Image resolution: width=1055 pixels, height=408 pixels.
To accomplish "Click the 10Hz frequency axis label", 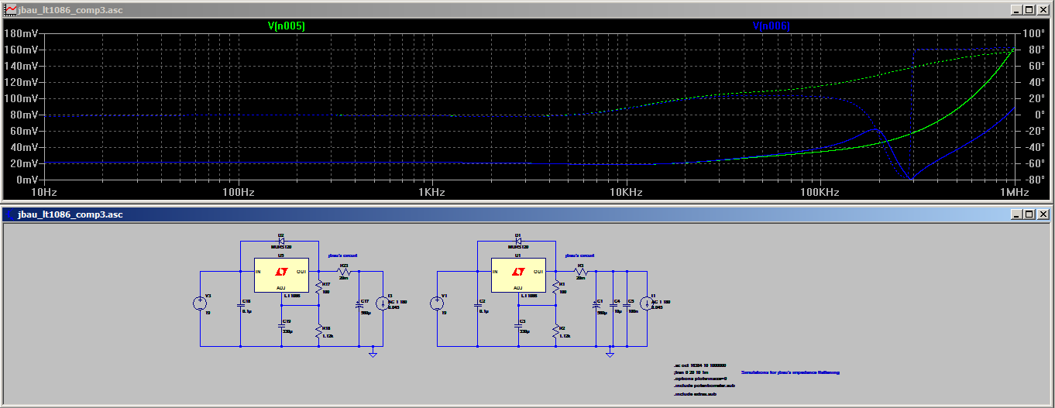I will [x=43, y=192].
